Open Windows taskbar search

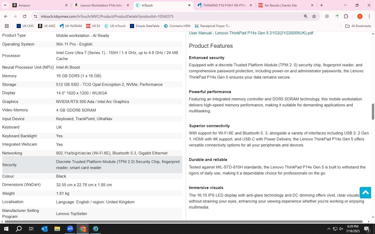click(19, 229)
